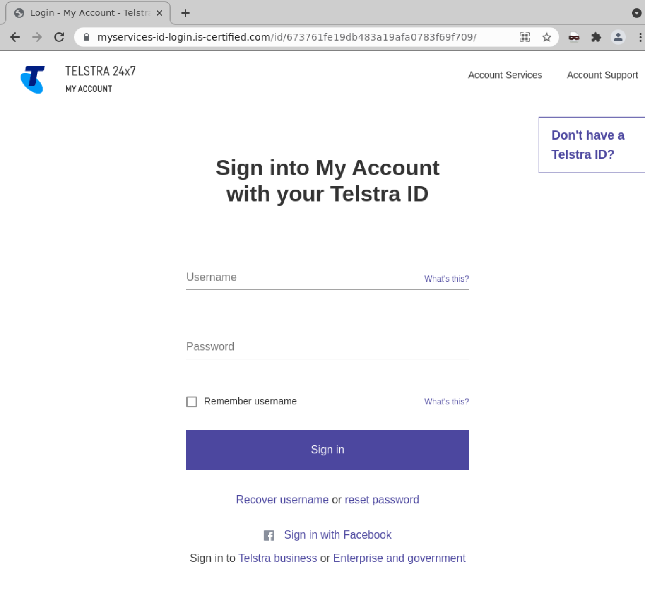This screenshot has width=645, height=597.
Task: Click the incognito mask extension icon
Action: point(573,37)
